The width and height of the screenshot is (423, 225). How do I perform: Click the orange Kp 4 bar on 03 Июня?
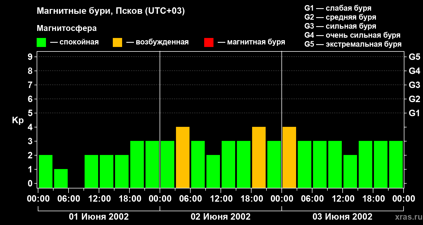click(289, 157)
